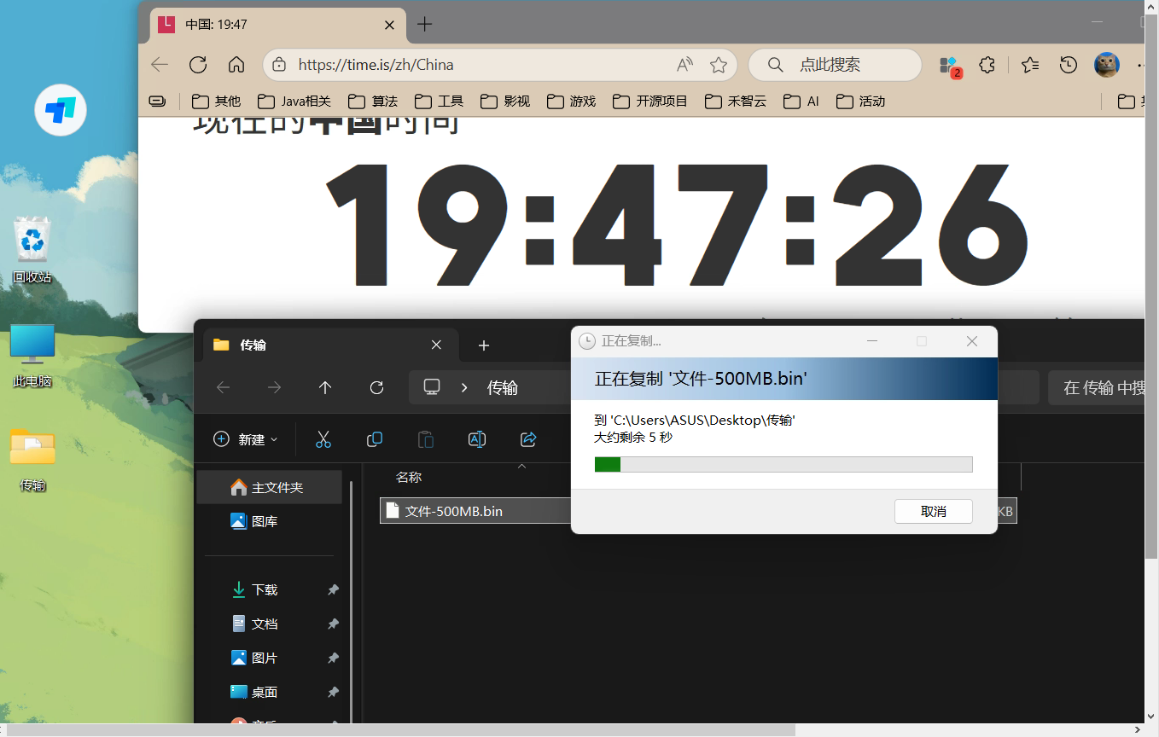Close the 传输 File Explorer tab
Image resolution: width=1159 pixels, height=737 pixels.
pos(436,345)
